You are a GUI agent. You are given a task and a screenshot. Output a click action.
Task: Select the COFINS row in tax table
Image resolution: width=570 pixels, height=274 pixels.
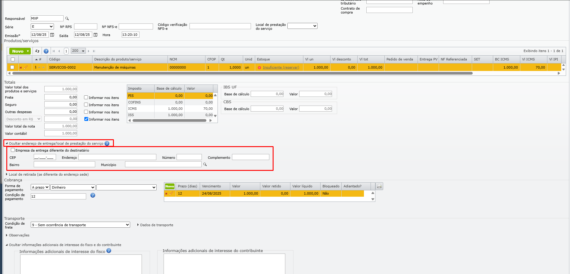click(170, 102)
